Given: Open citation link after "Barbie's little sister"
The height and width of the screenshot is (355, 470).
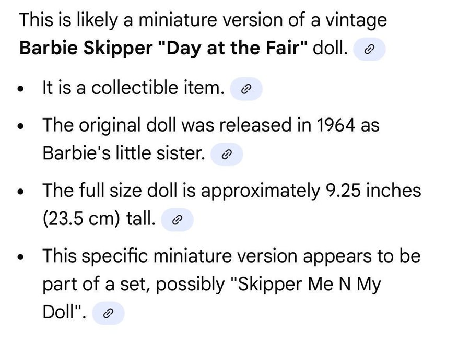Looking at the screenshot, I should coord(227,155).
